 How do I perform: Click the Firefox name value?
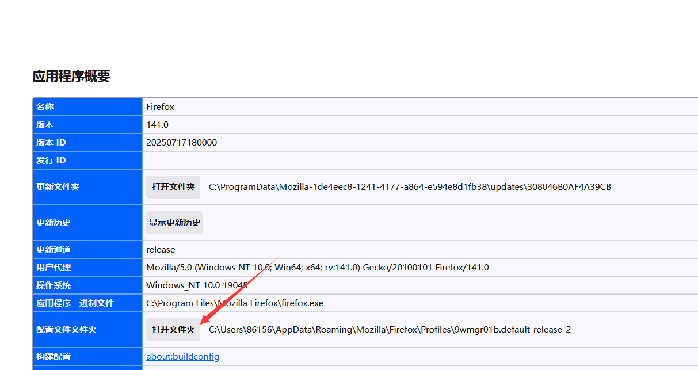pos(160,107)
